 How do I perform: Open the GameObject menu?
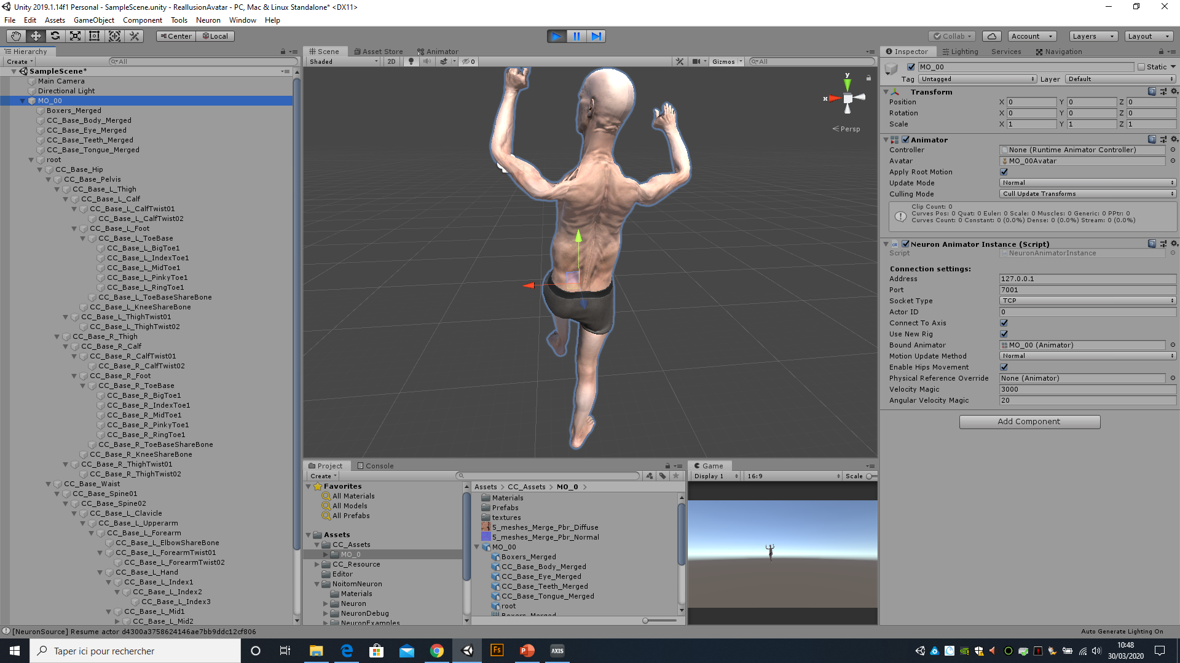pos(94,20)
